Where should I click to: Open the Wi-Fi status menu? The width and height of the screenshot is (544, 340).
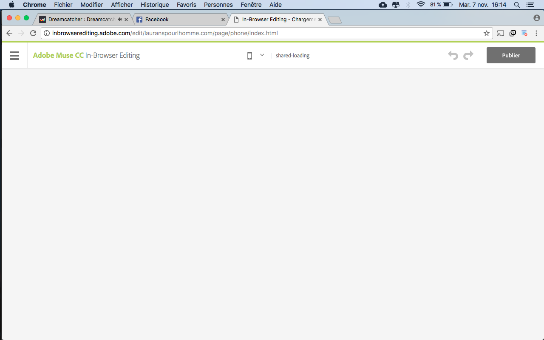421,5
